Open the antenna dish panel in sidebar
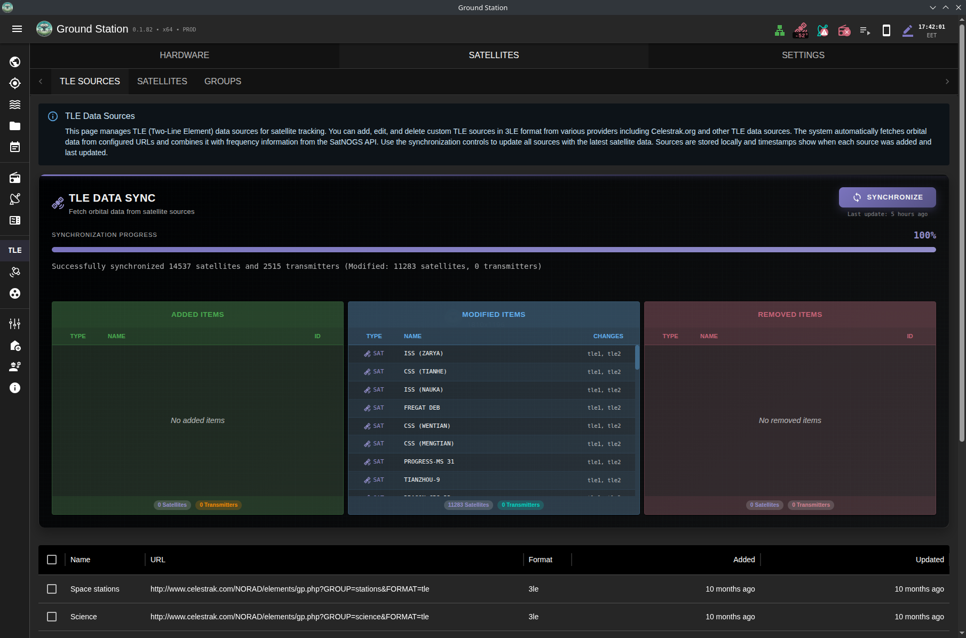Screen dimensions: 966x638 [15, 198]
